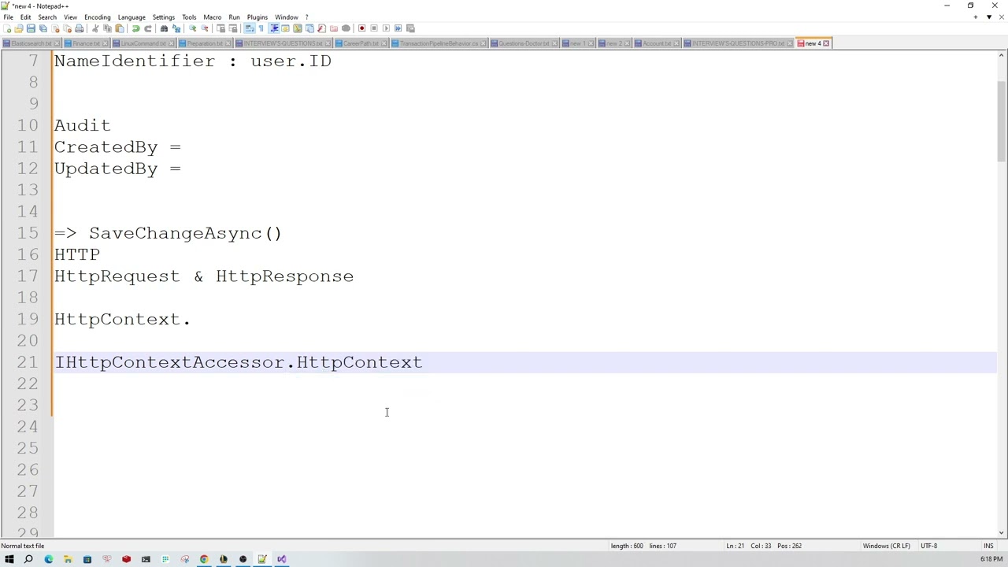Open Visual Studio from the taskbar
This screenshot has height=567, width=1008.
[281, 559]
